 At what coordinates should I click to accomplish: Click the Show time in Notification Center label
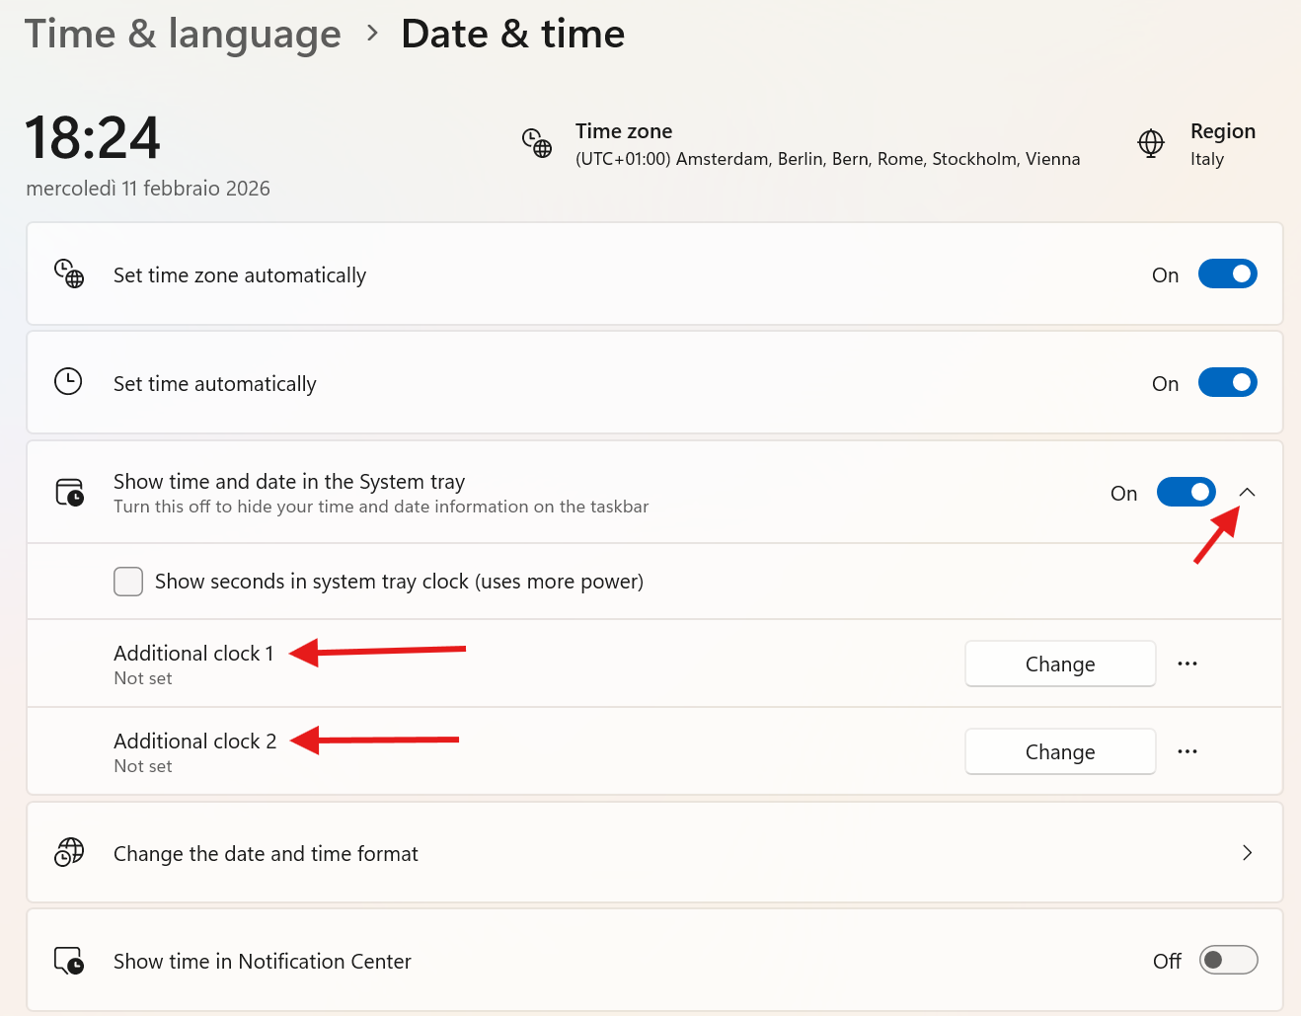tap(263, 962)
